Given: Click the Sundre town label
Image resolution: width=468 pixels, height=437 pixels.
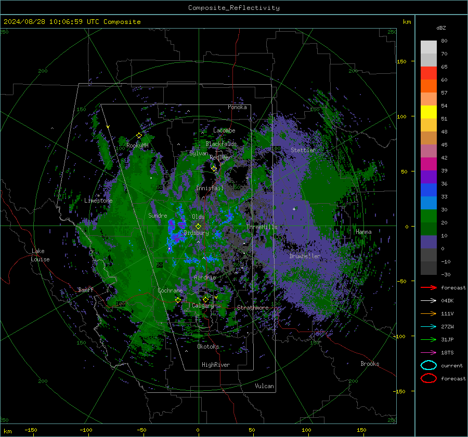Looking at the screenshot, I should point(158,215).
